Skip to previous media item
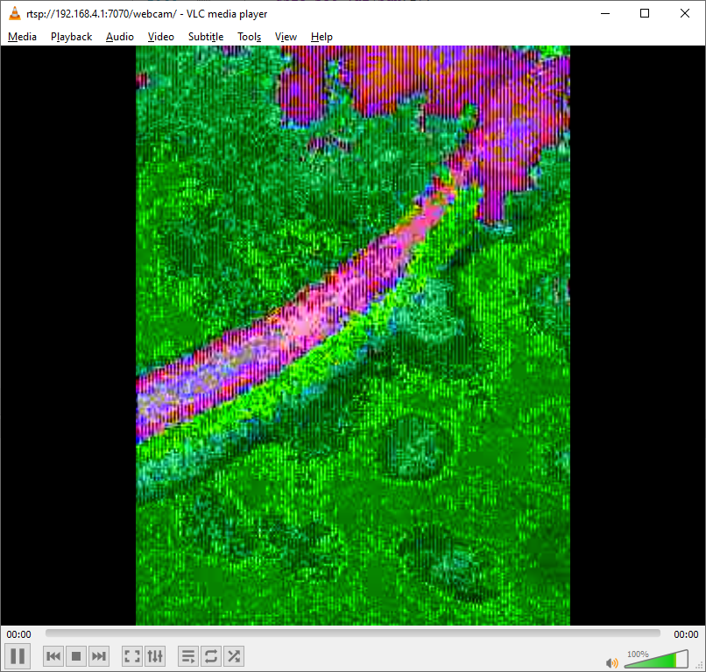 point(53,656)
